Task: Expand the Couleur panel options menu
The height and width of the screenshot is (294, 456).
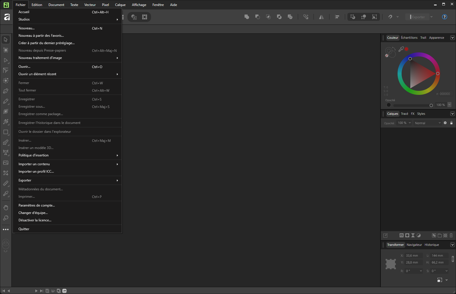Action: pos(452,38)
